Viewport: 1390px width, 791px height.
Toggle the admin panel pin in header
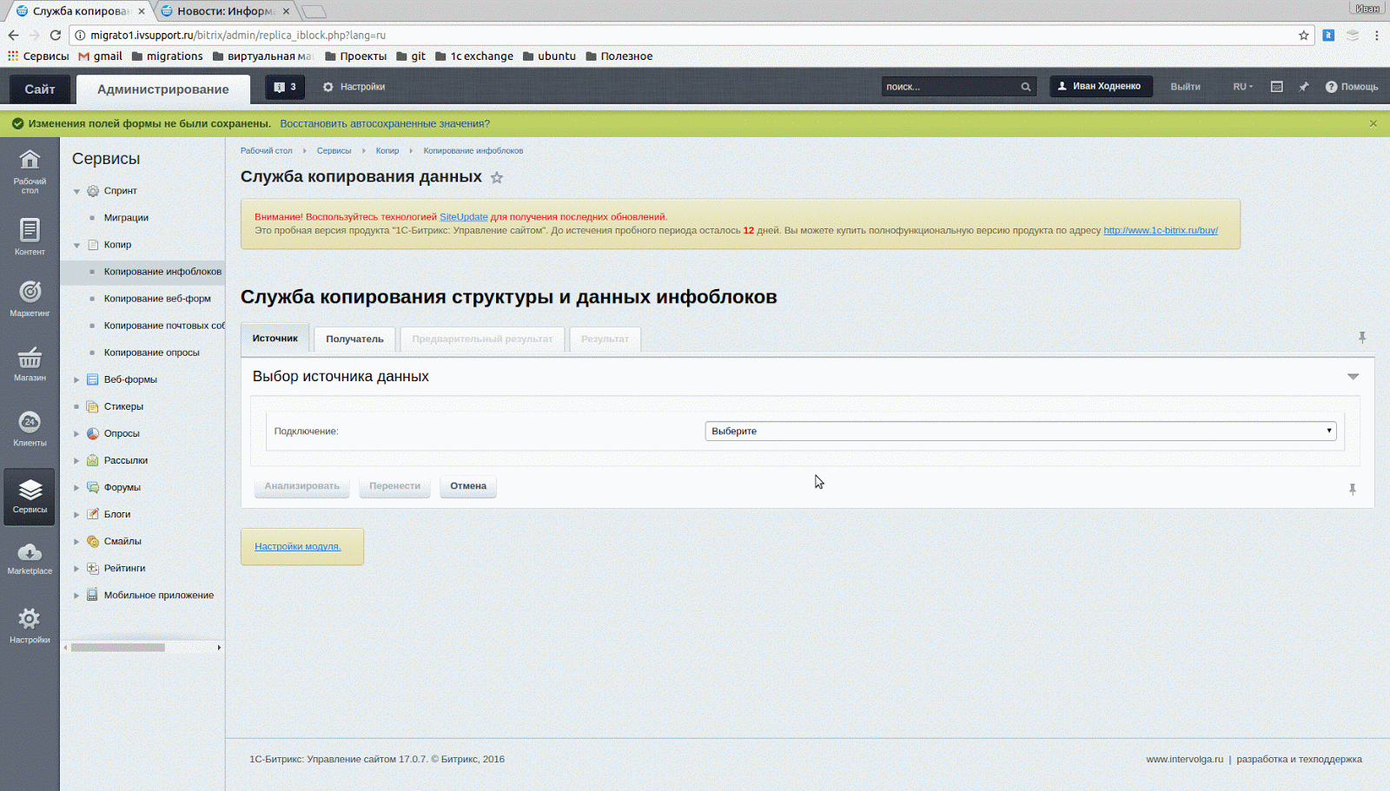[1303, 87]
